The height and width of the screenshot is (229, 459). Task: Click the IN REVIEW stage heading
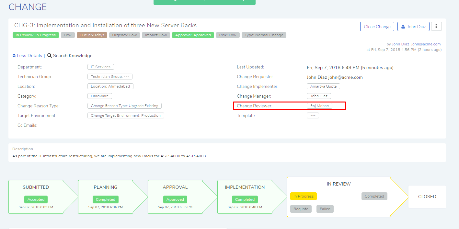point(339,184)
